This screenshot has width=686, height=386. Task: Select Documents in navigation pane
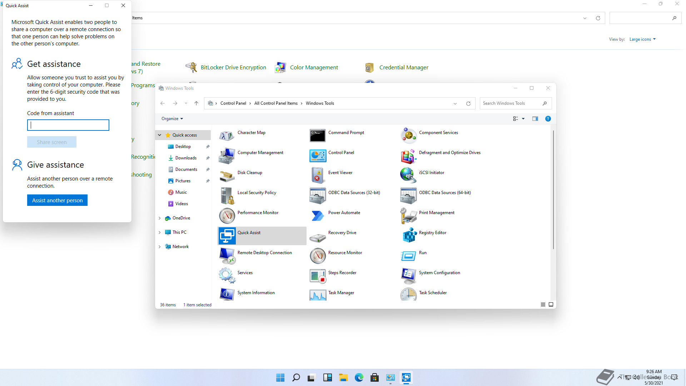(x=186, y=169)
